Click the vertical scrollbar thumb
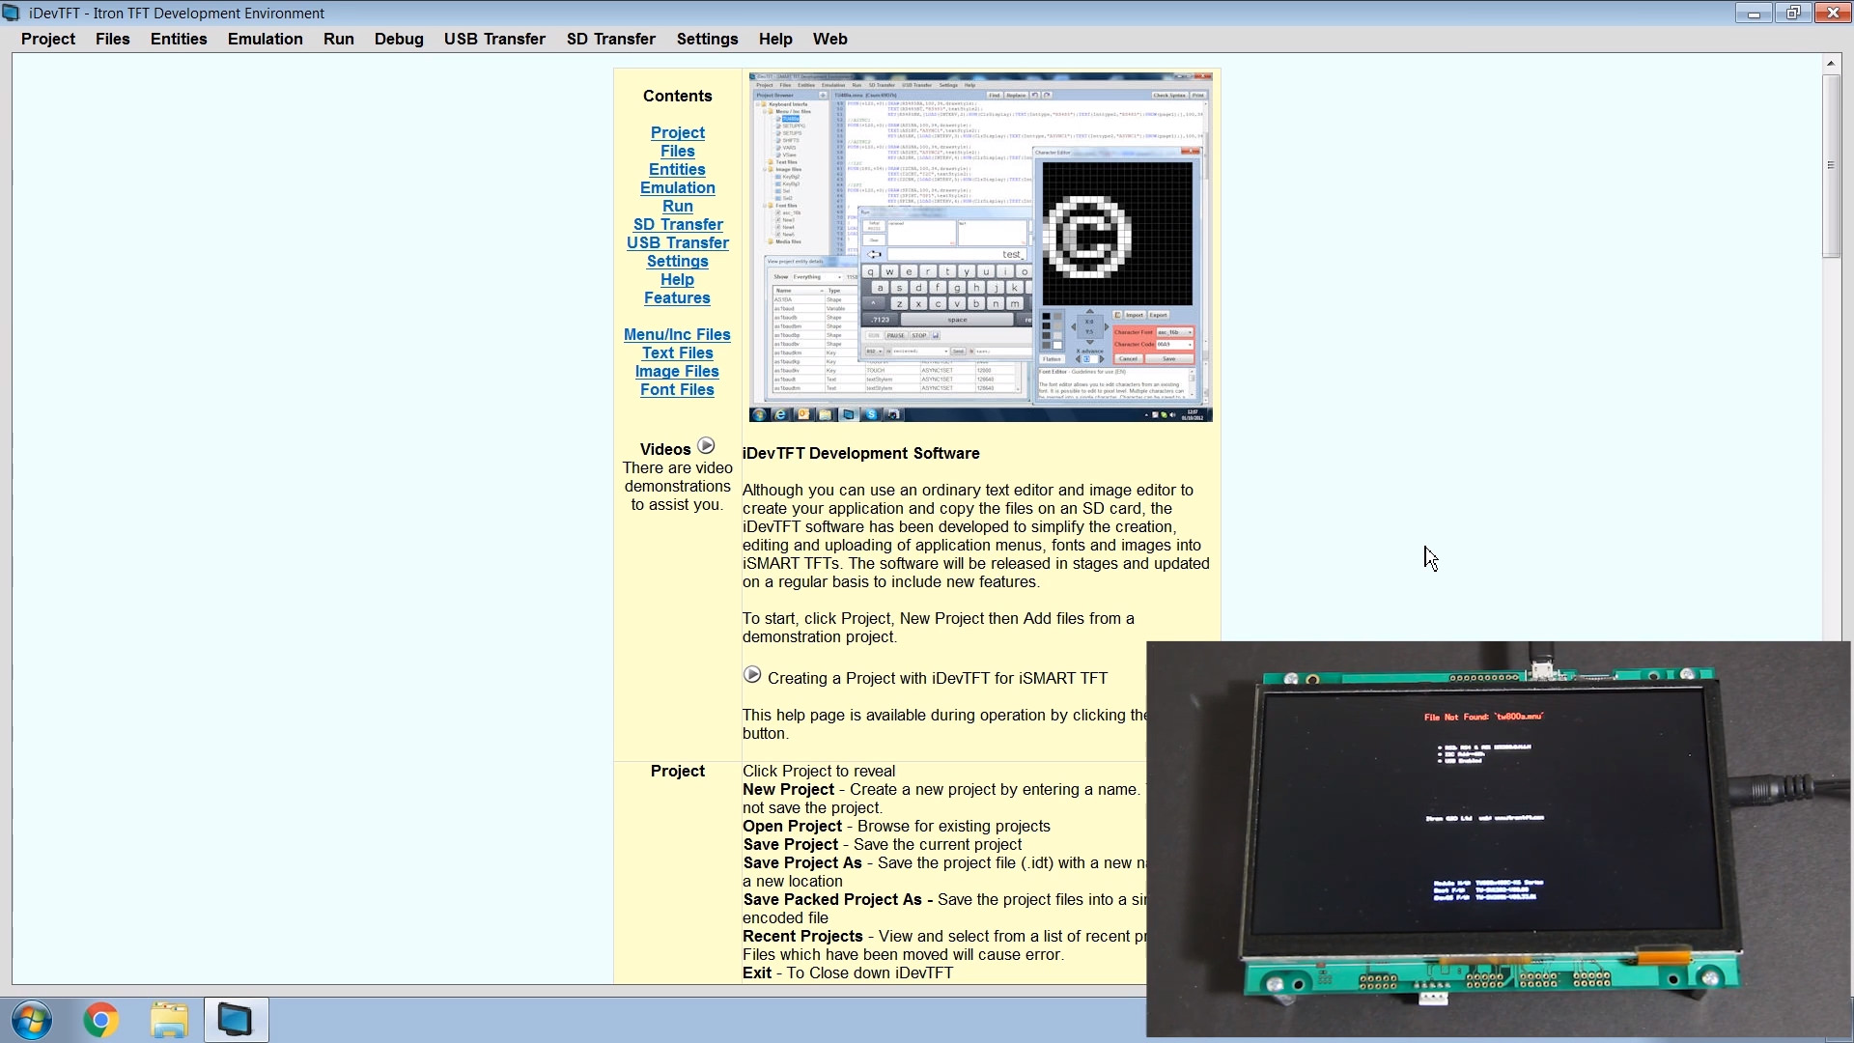 pyautogui.click(x=1830, y=164)
